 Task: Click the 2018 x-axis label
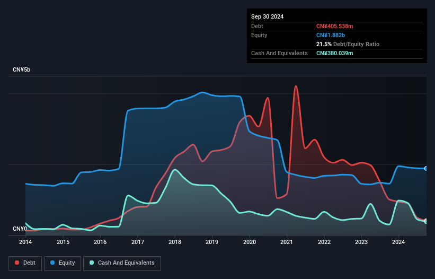coord(175,242)
